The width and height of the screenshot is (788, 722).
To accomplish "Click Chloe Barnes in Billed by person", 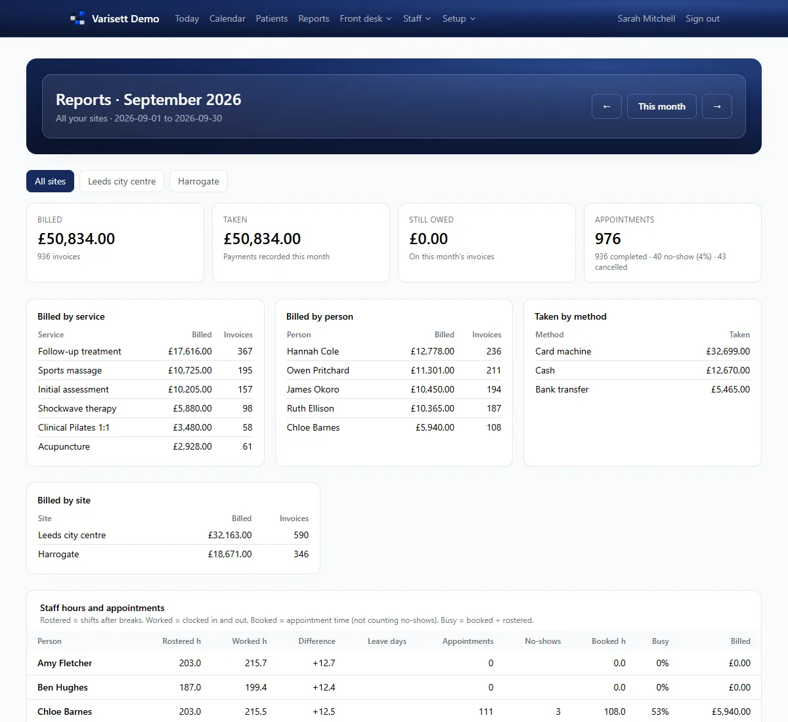I will point(313,427).
